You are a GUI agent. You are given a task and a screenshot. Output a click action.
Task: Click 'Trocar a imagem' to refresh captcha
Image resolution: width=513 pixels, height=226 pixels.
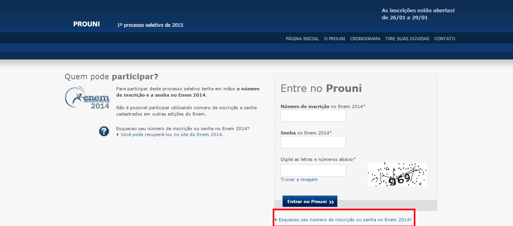pos(299,179)
